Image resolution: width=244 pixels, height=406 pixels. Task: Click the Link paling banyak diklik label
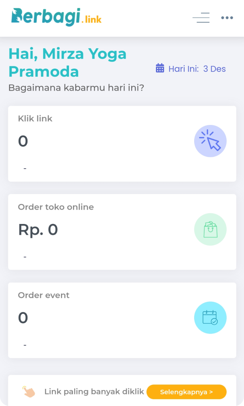(x=94, y=392)
